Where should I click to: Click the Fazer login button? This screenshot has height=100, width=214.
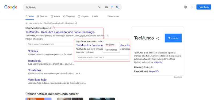[204, 7]
